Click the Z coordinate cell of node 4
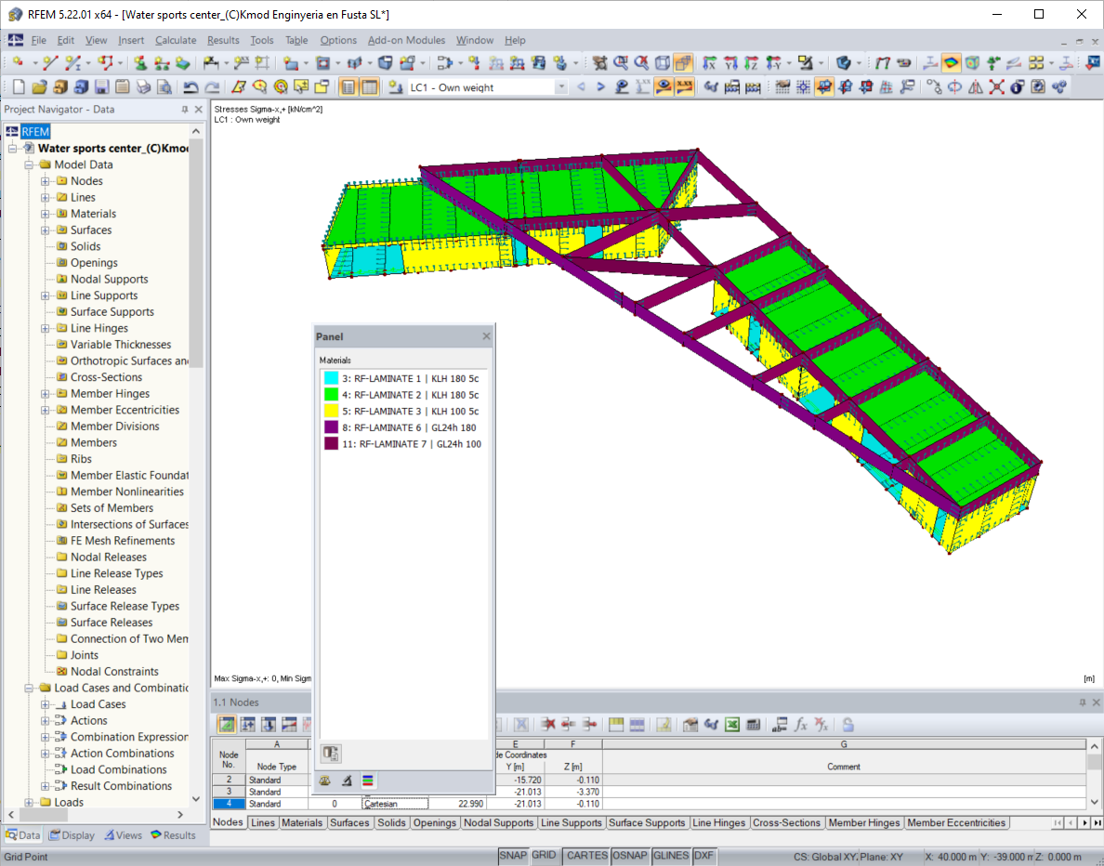Screen dimensions: 1104x866 click(573, 803)
